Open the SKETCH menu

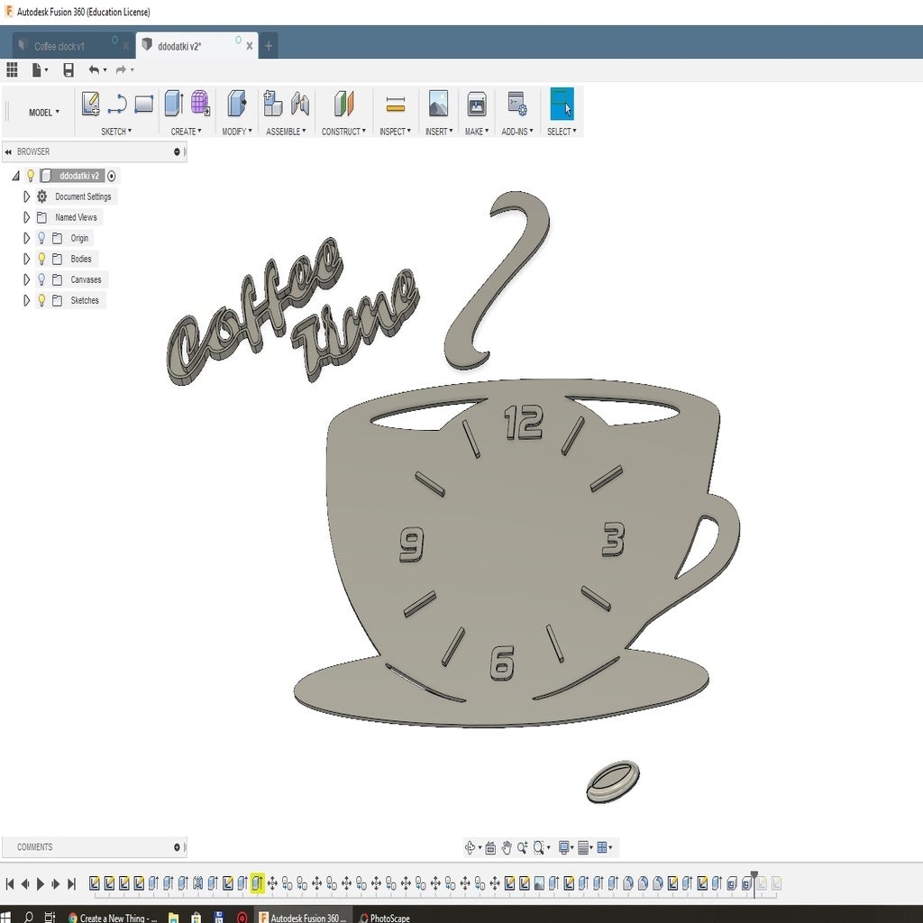click(116, 132)
